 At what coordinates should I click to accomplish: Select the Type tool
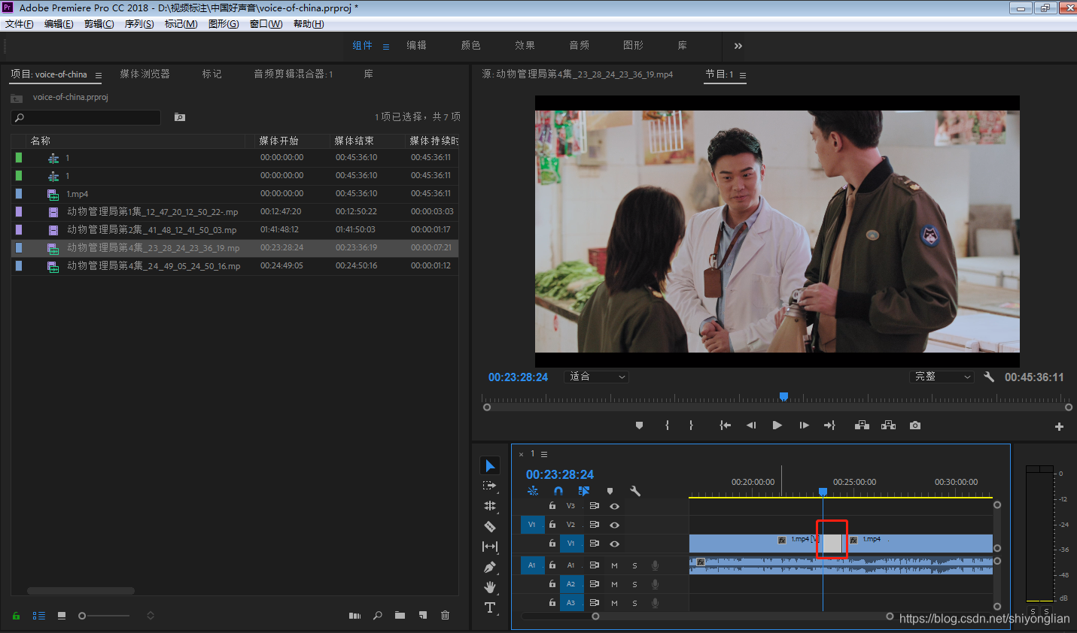490,607
